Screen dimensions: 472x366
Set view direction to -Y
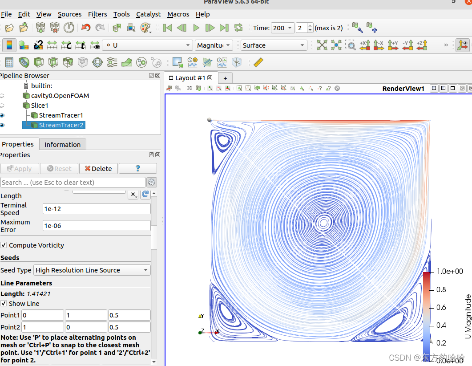click(x=407, y=45)
